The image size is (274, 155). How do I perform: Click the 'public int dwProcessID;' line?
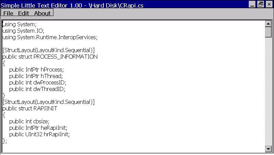(37, 82)
